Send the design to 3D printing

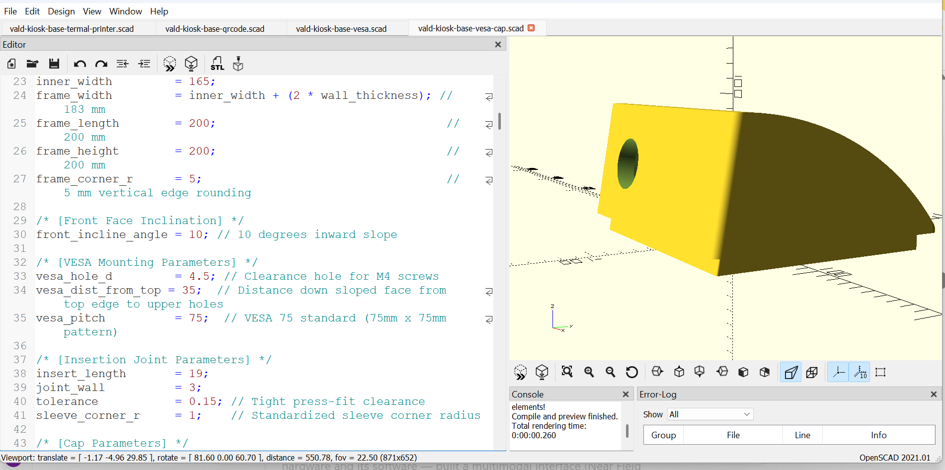pos(238,64)
